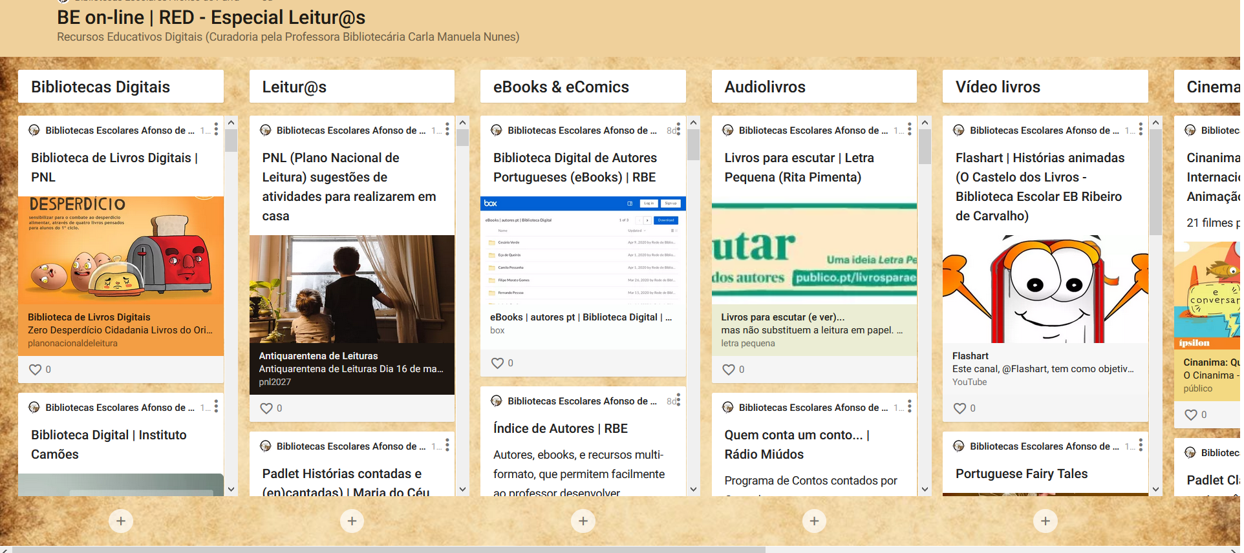Open Flashart cartoon book video thumbnail
1244x553 pixels.
[1046, 289]
